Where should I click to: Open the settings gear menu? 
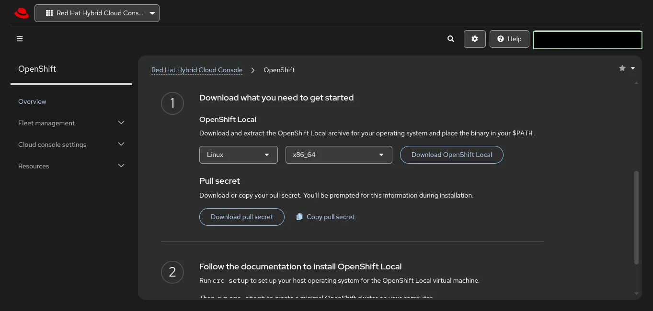point(475,39)
